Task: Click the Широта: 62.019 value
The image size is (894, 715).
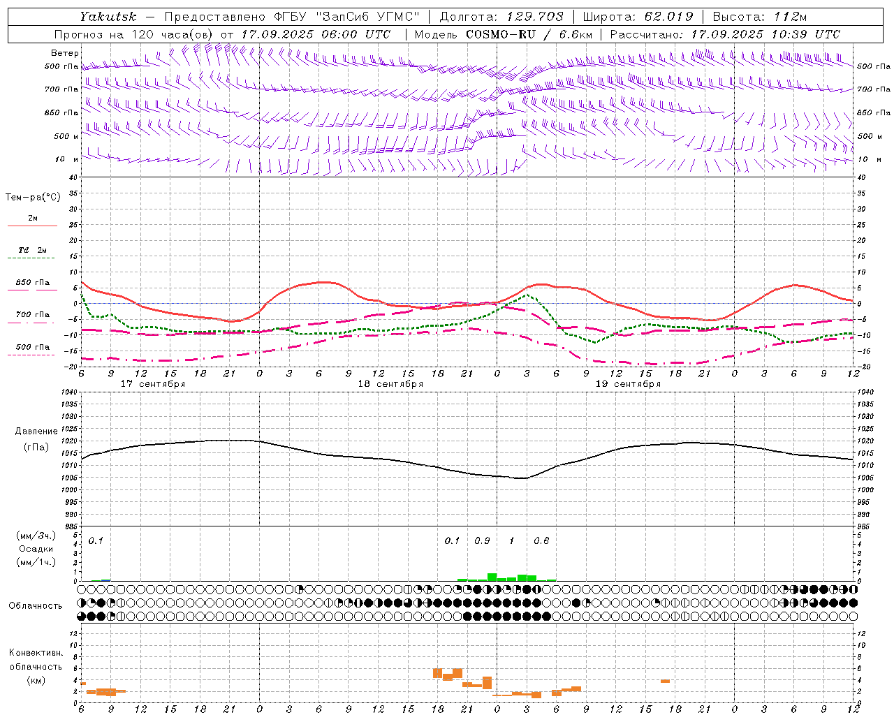Action: (x=638, y=17)
